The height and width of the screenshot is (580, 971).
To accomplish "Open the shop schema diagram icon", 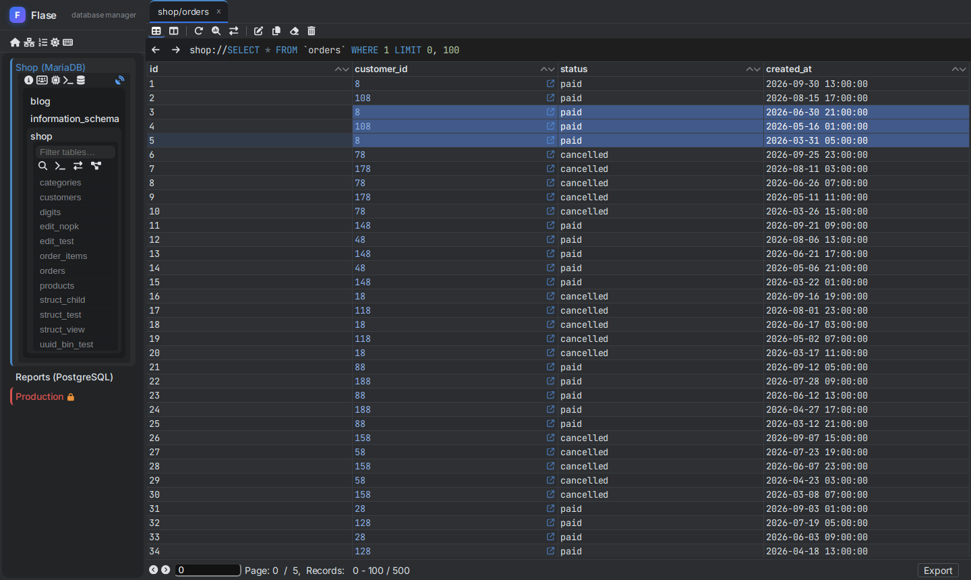I will coord(96,166).
